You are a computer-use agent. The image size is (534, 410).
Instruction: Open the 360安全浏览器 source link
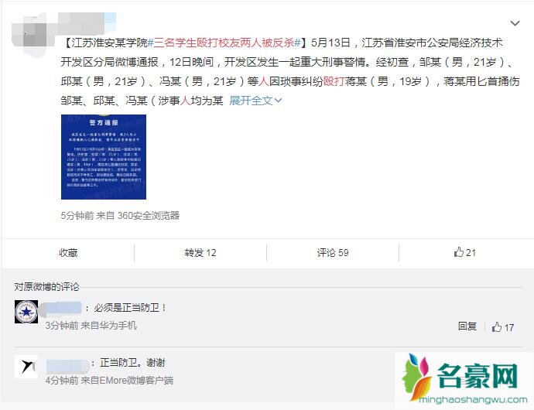tap(149, 216)
